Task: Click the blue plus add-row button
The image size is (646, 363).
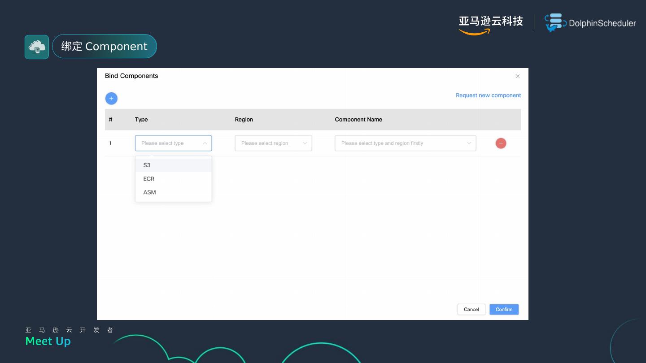Action: coord(111,99)
